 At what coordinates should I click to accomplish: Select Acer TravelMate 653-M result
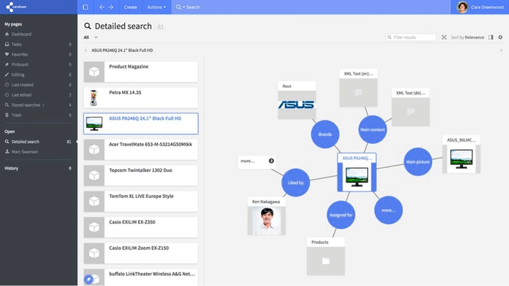pyautogui.click(x=141, y=150)
